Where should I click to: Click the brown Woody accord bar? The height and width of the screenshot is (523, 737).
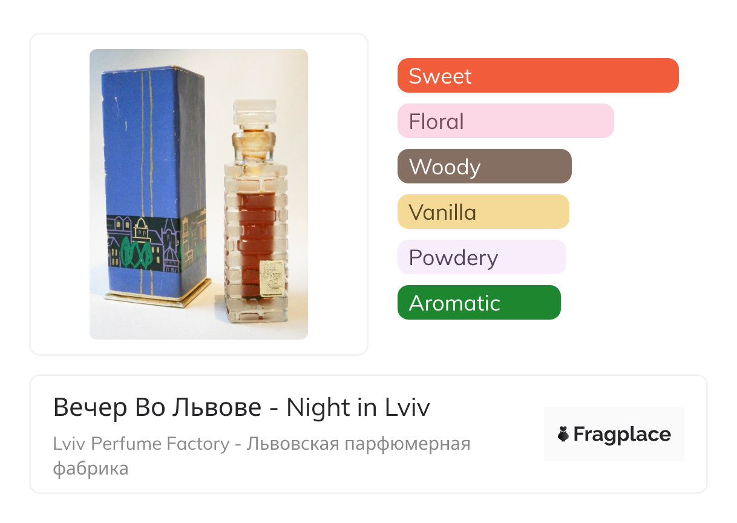(484, 166)
